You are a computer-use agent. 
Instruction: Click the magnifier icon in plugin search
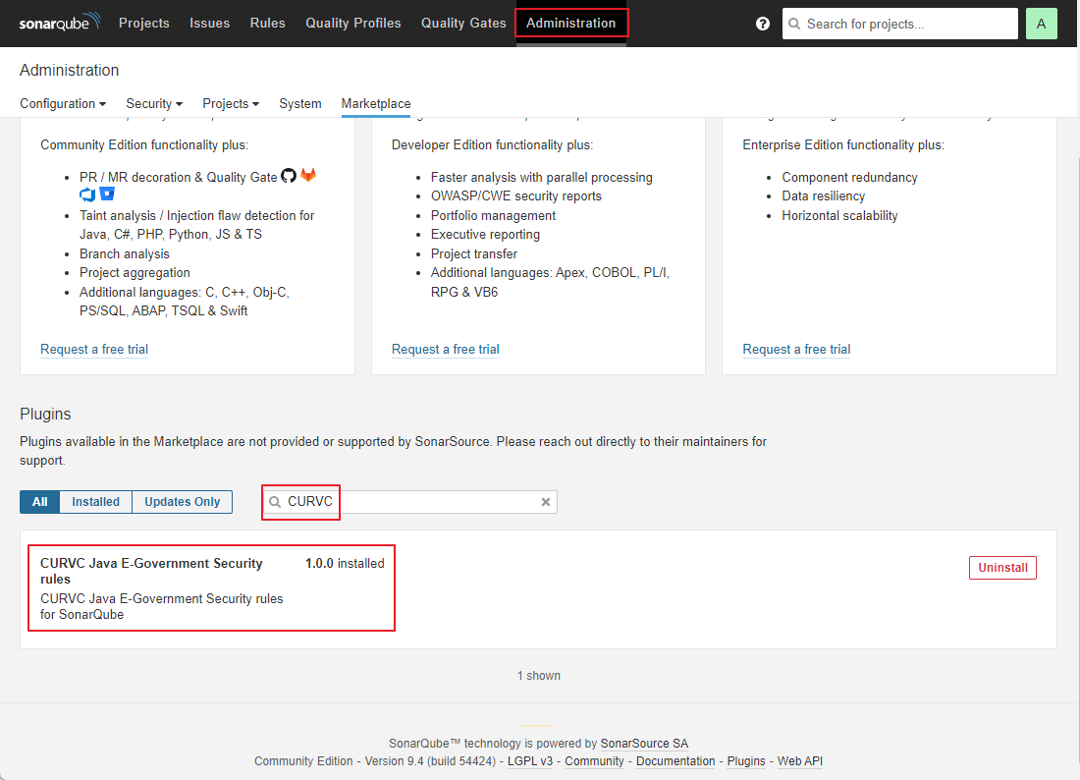click(275, 502)
